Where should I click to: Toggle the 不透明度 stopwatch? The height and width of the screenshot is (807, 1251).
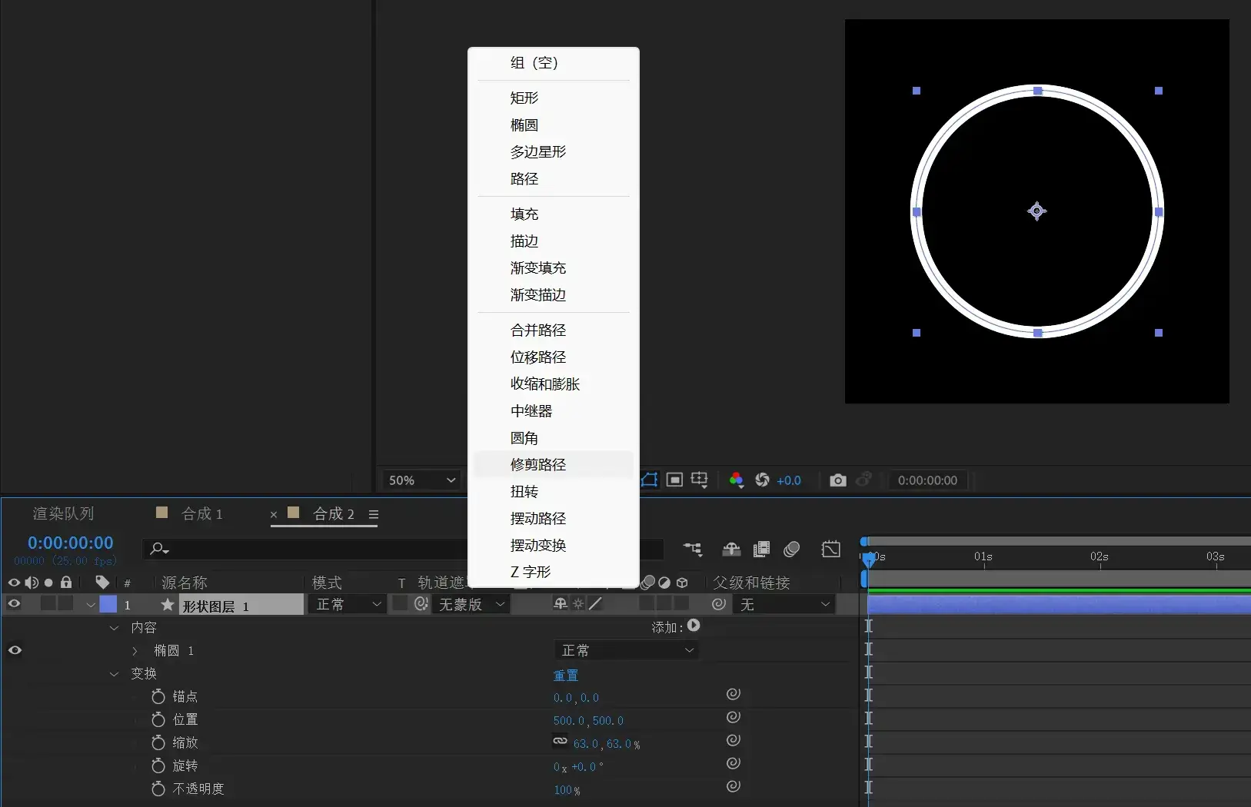tap(158, 789)
